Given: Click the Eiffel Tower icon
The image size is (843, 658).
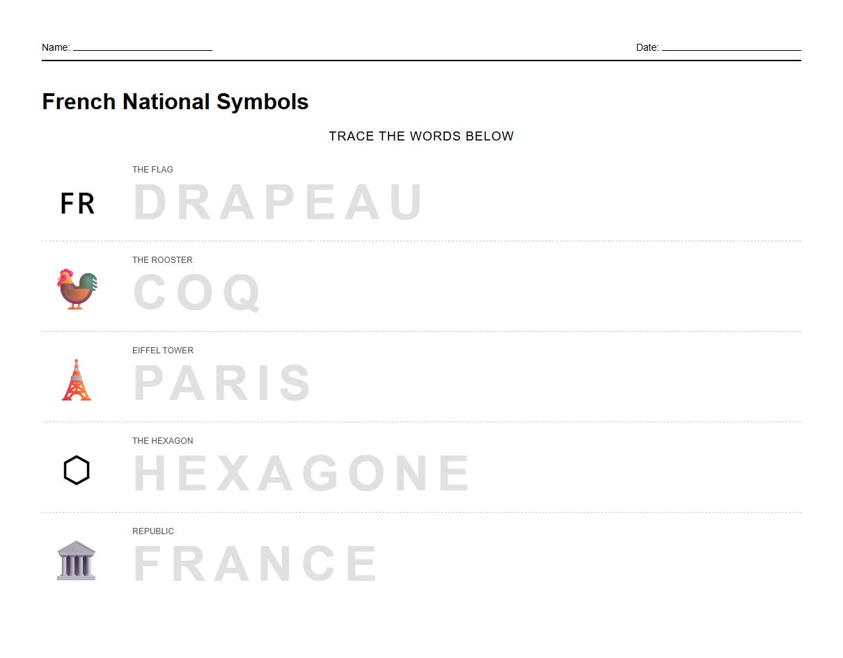Looking at the screenshot, I should pos(76,379).
